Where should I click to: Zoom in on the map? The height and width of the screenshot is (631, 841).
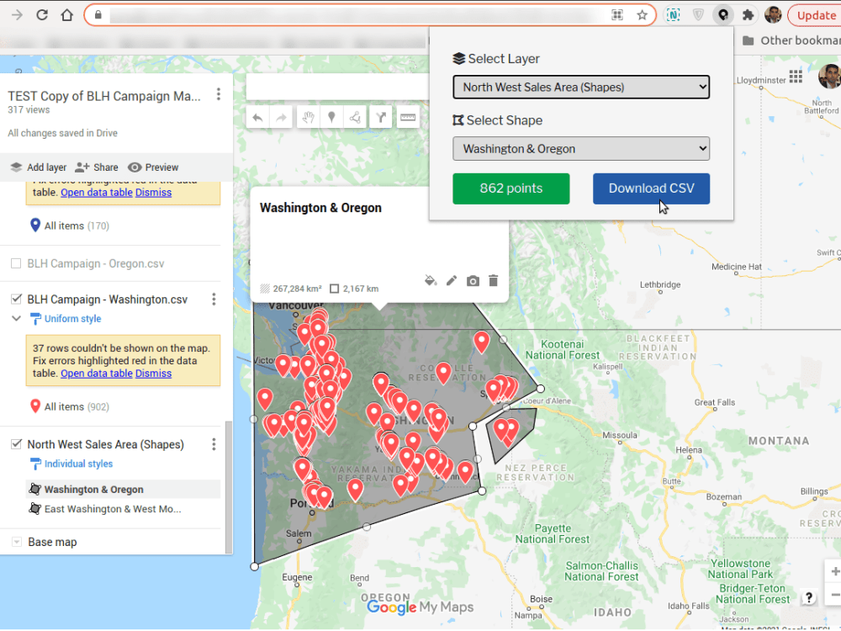tap(835, 571)
